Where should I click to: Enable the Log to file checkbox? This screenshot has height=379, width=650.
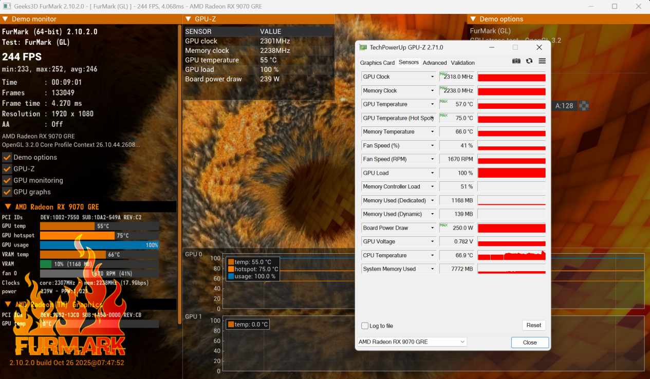tap(365, 326)
